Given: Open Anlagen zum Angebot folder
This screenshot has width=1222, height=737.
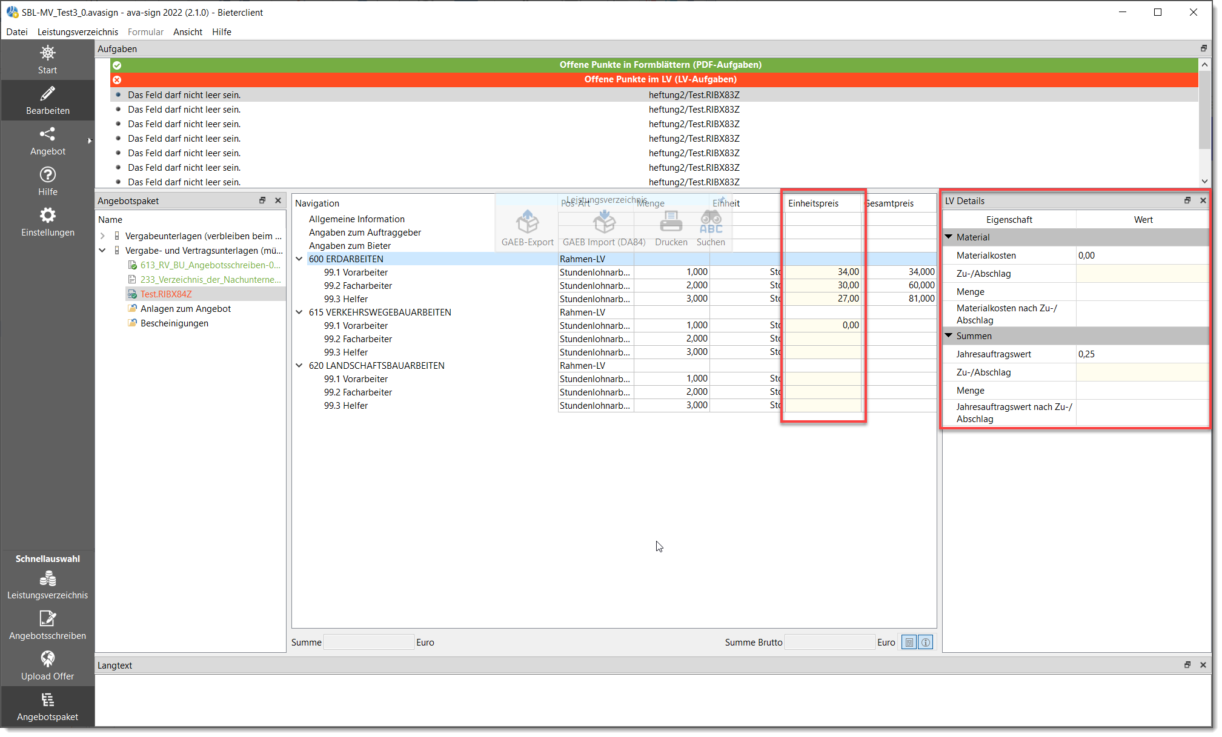Looking at the screenshot, I should point(185,309).
